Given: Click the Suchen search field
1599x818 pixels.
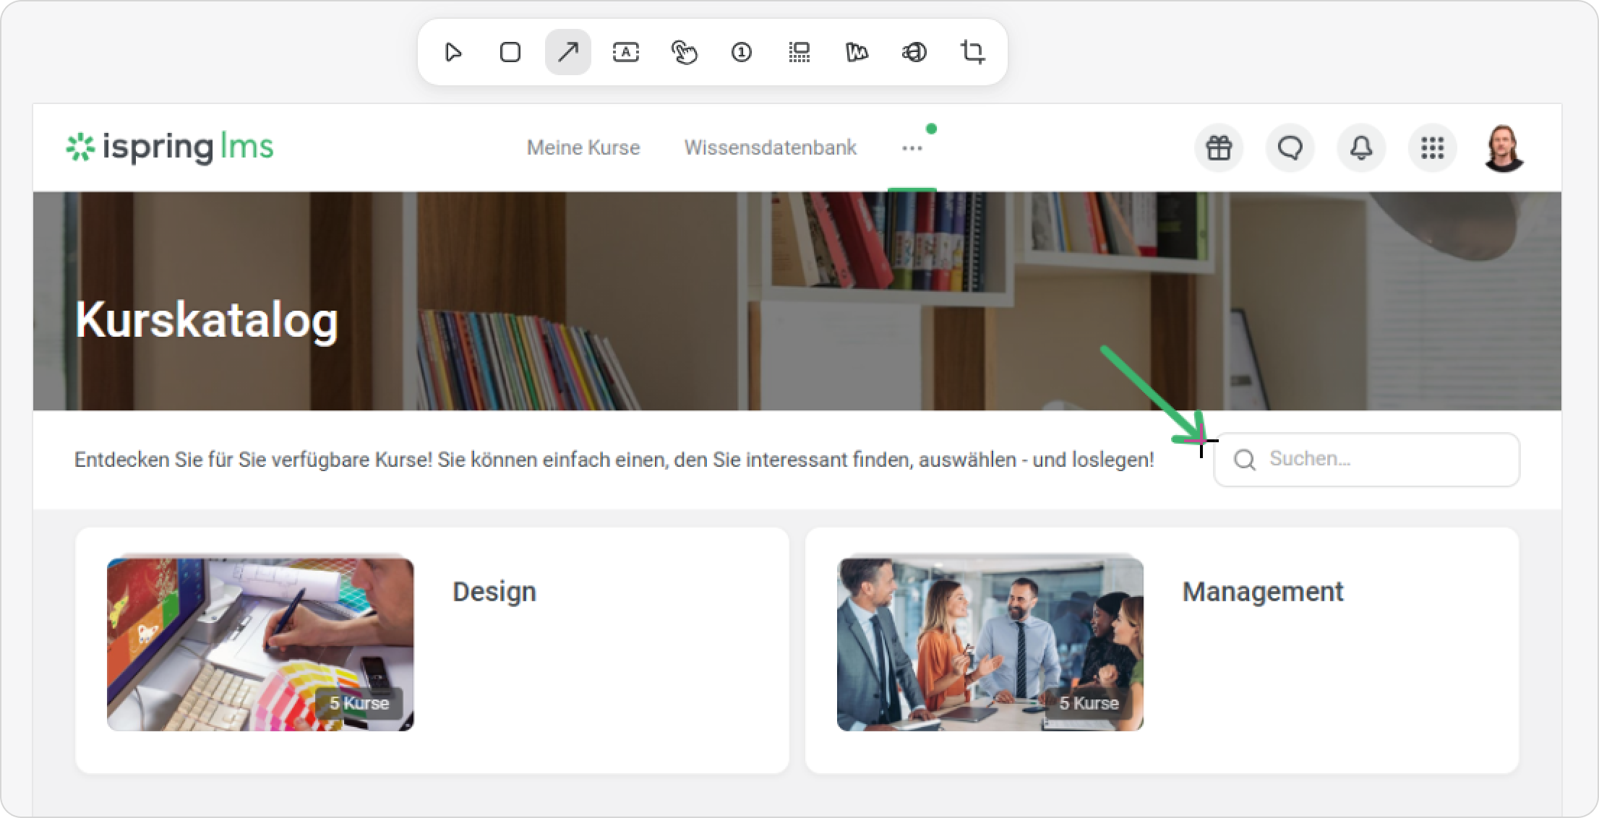Looking at the screenshot, I should [x=1366, y=460].
